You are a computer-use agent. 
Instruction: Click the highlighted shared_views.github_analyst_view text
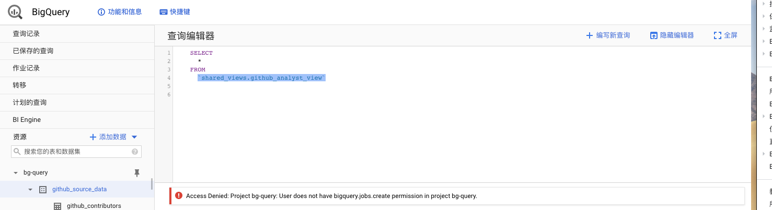pos(262,78)
